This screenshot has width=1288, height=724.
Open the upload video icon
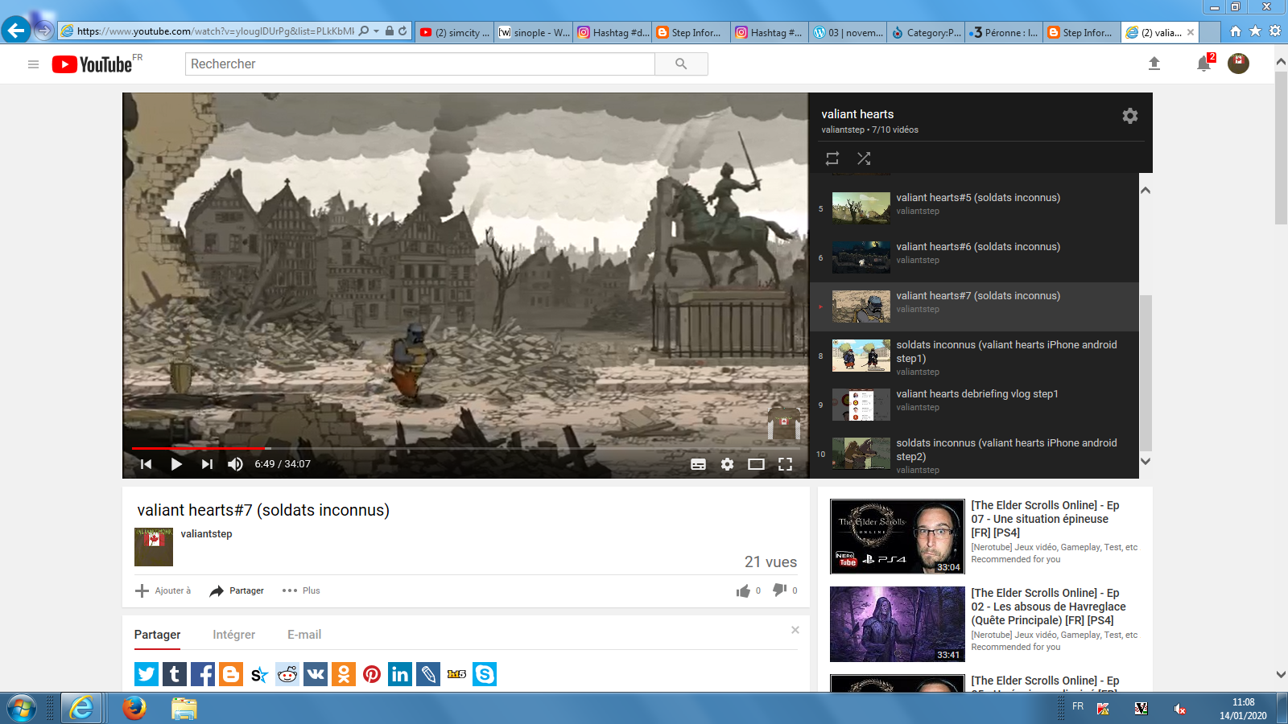coord(1154,64)
